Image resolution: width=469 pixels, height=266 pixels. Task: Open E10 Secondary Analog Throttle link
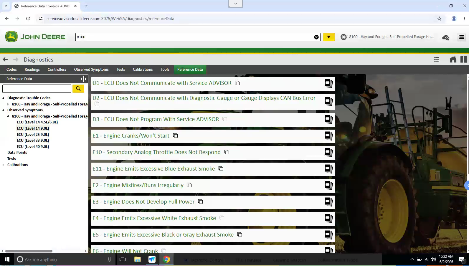click(x=157, y=152)
